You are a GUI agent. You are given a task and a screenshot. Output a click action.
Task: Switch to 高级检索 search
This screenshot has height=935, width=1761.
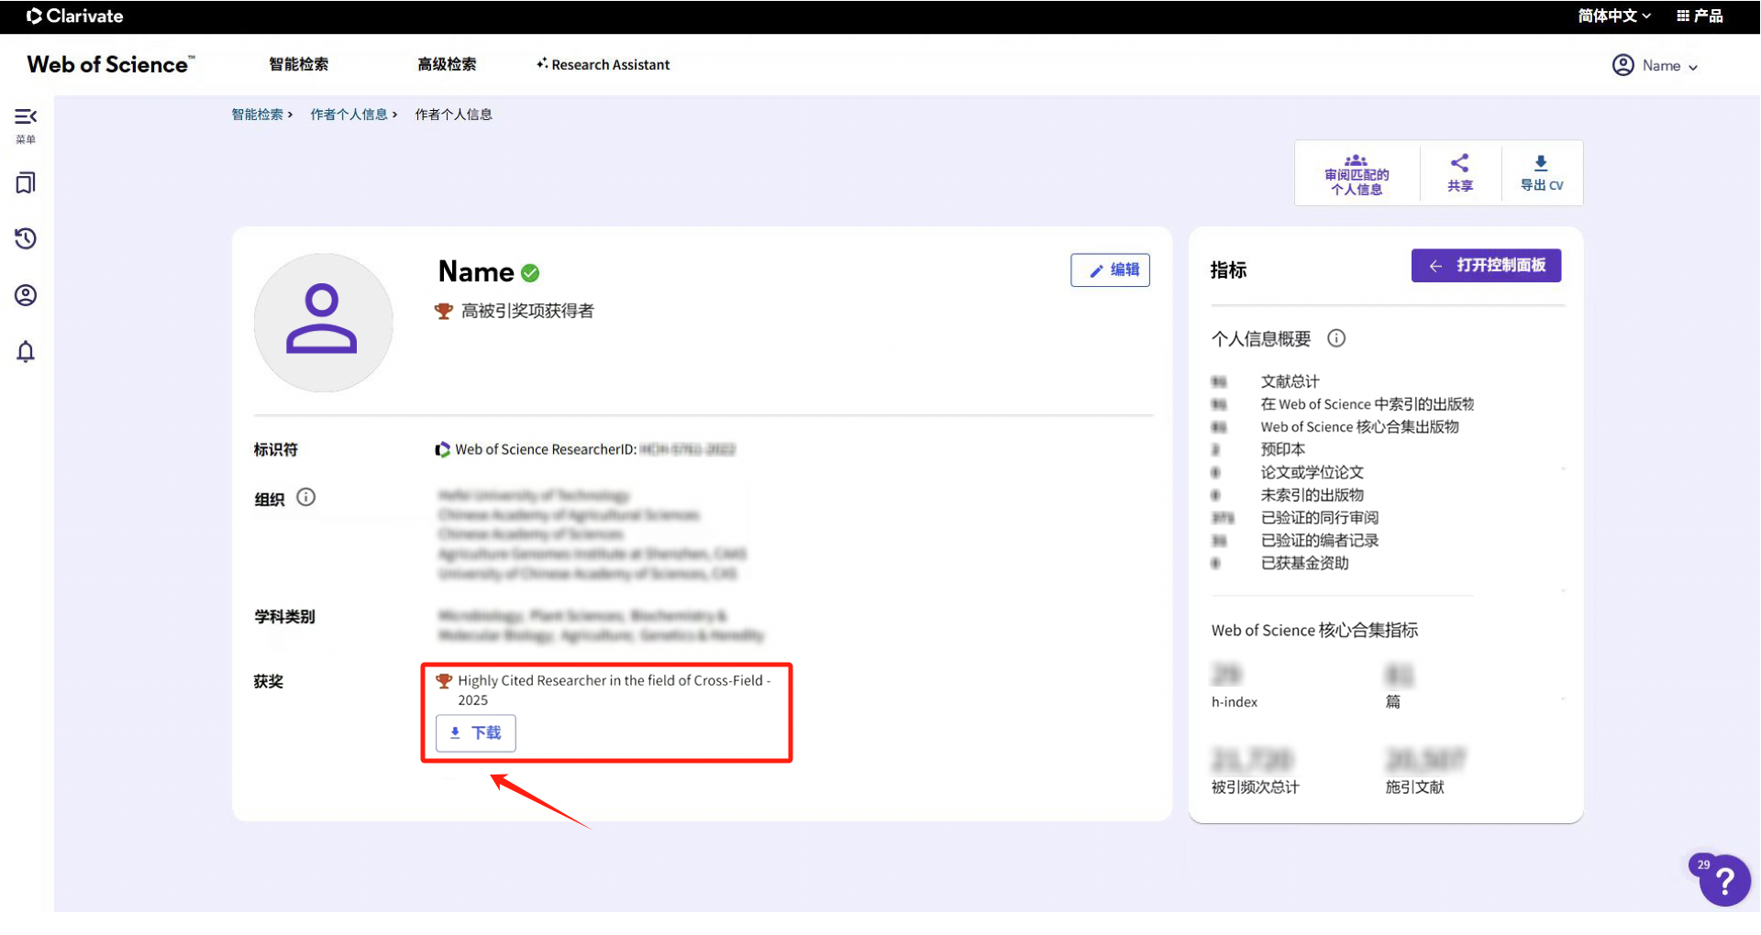[447, 64]
